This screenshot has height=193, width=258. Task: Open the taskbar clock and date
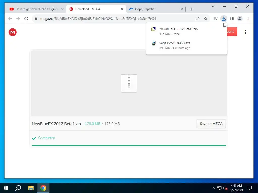click(236, 188)
